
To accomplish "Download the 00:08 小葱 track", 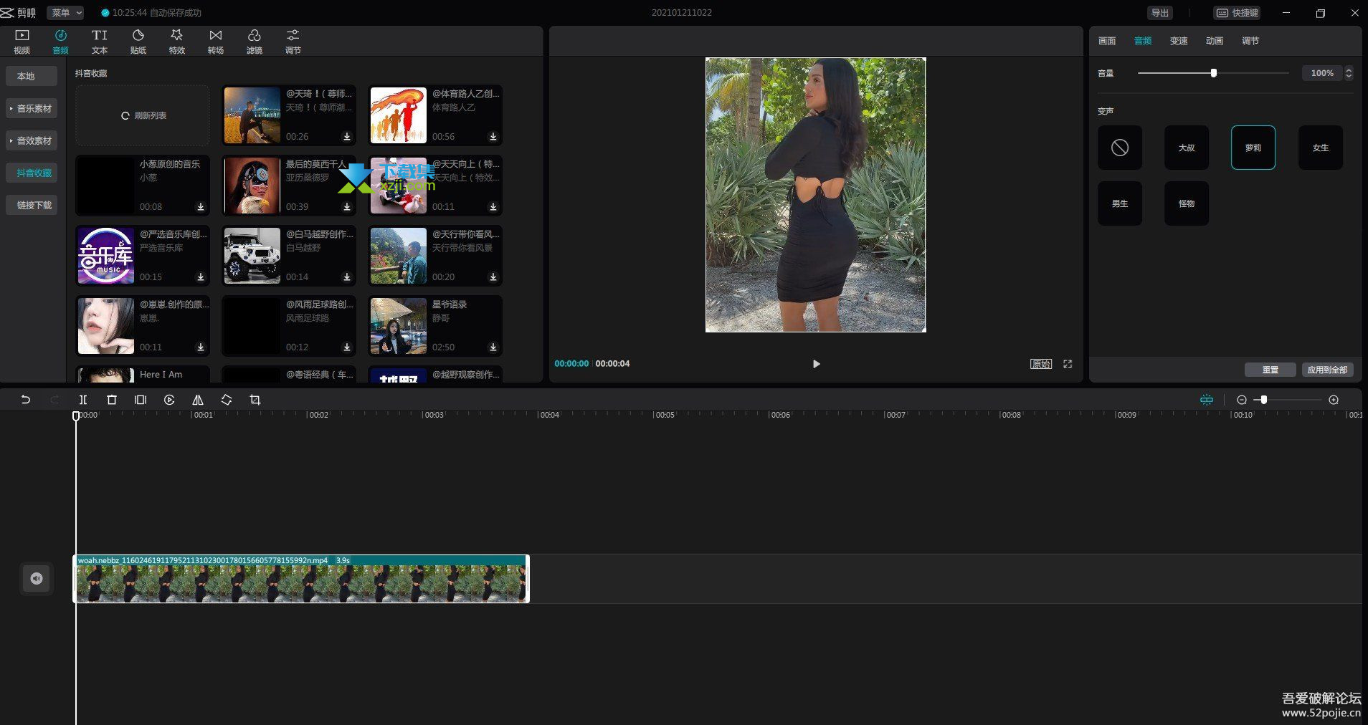I will coord(201,207).
